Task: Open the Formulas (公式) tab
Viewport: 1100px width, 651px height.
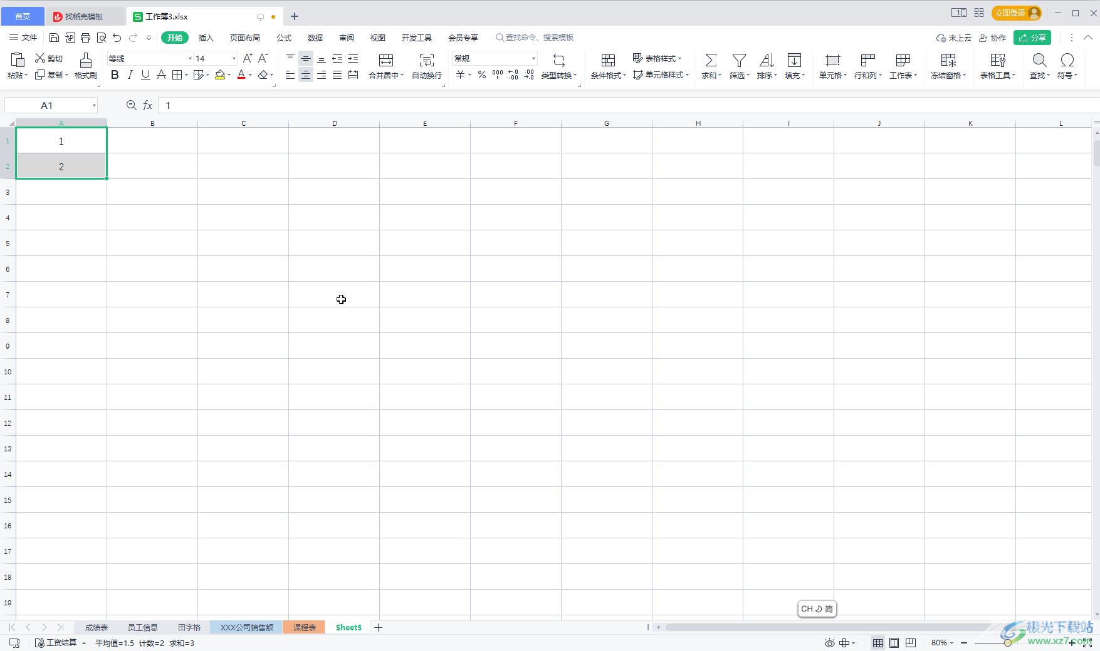Action: 284,38
